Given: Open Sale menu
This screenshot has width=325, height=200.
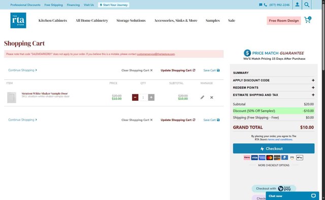Looking at the screenshot, I should [232, 20].
